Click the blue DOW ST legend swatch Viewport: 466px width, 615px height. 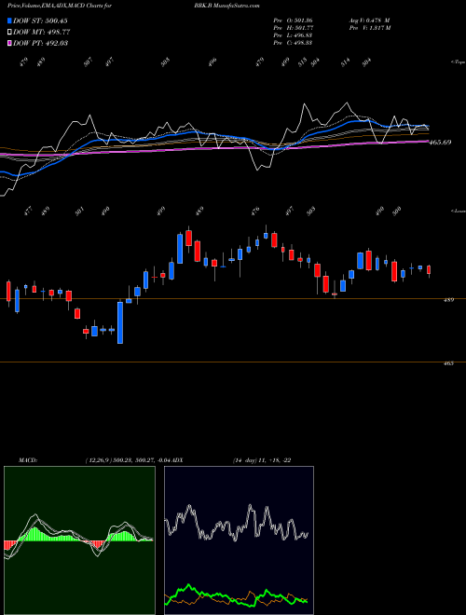10,21
